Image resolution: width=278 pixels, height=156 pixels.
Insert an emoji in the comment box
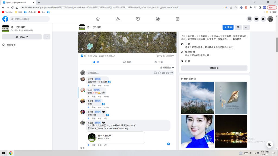(x=159, y=73)
